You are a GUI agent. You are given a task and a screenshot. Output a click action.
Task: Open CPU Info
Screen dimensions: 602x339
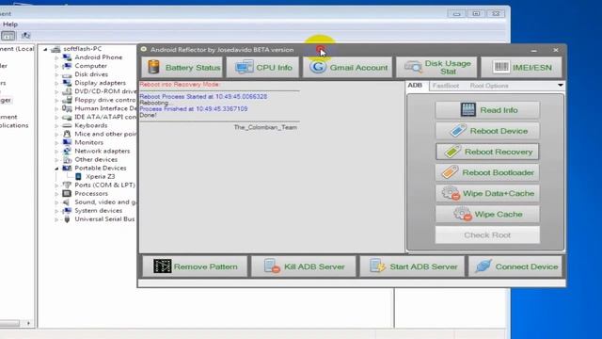point(262,67)
